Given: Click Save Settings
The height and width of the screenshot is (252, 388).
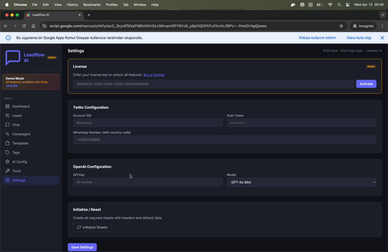Looking at the screenshot, I should click(82, 247).
